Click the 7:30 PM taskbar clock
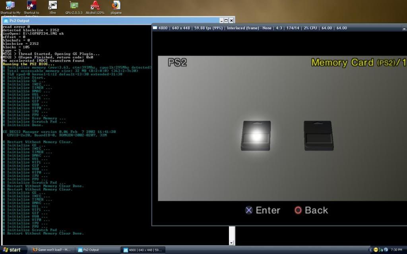Image resolution: width=407 pixels, height=254 pixels. [x=396, y=250]
